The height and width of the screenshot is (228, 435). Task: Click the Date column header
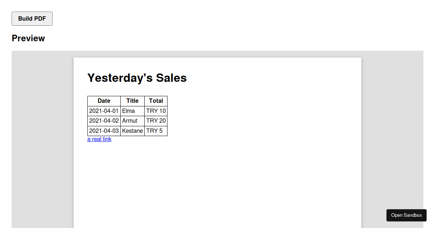(x=104, y=101)
